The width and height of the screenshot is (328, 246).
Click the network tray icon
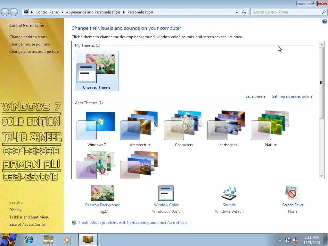[288, 240]
